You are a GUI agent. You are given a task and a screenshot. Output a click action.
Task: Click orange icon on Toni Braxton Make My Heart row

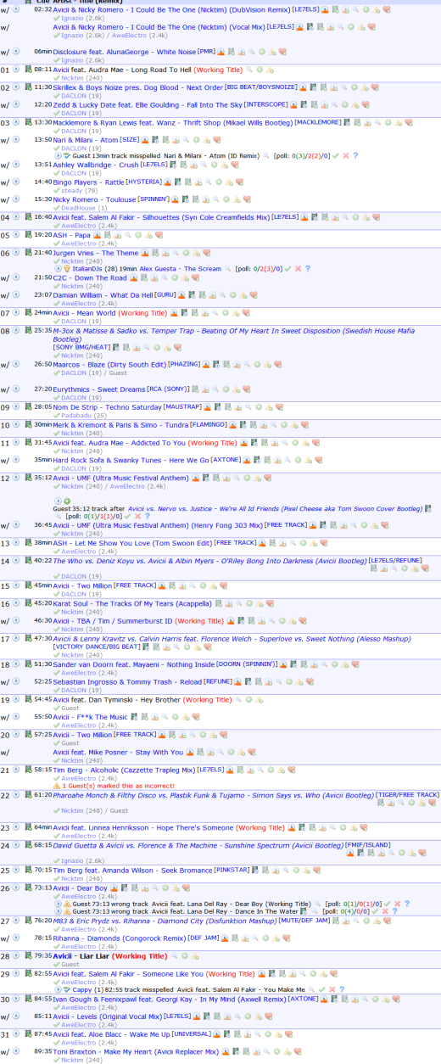point(225,1051)
